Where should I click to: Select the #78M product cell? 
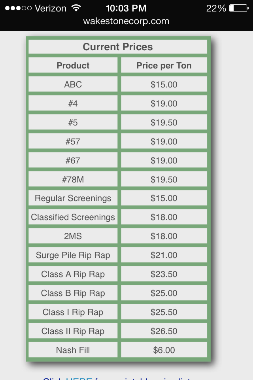73,179
